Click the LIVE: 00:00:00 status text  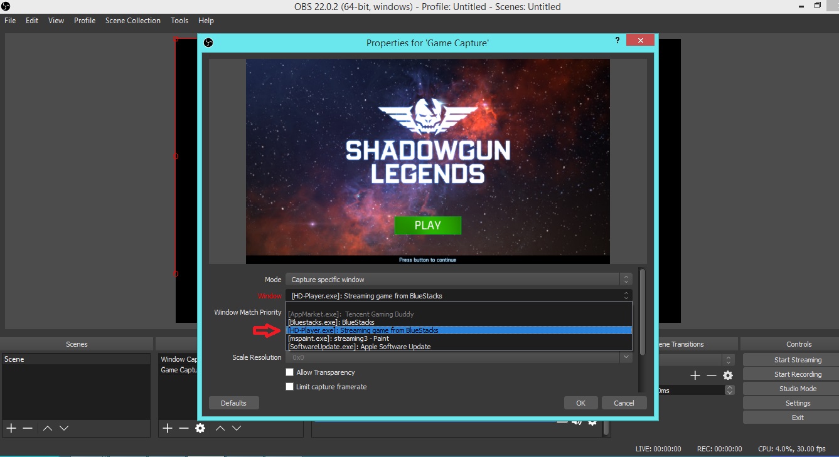[x=658, y=449]
